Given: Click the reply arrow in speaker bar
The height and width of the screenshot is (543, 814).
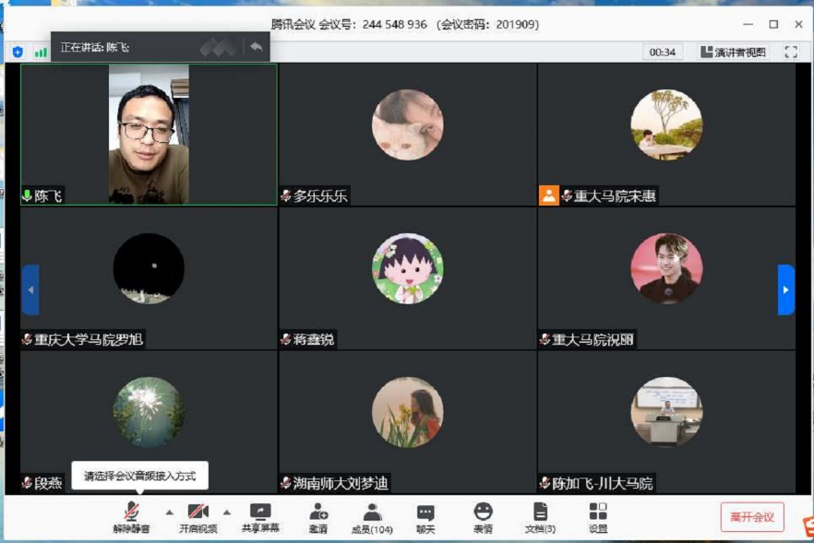Looking at the screenshot, I should [x=256, y=47].
